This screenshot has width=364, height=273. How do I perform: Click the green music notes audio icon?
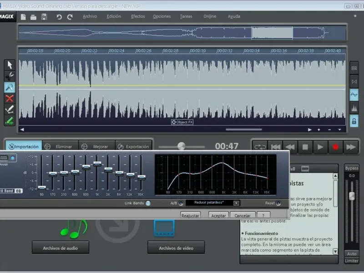pos(74,229)
